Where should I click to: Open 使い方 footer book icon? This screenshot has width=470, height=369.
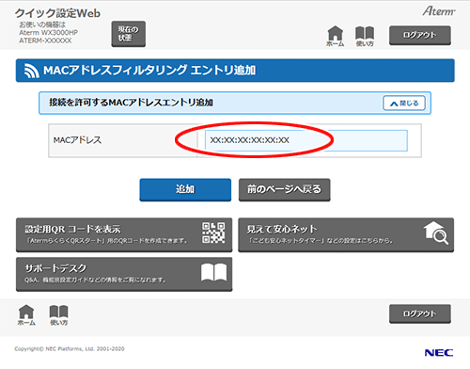tap(58, 315)
